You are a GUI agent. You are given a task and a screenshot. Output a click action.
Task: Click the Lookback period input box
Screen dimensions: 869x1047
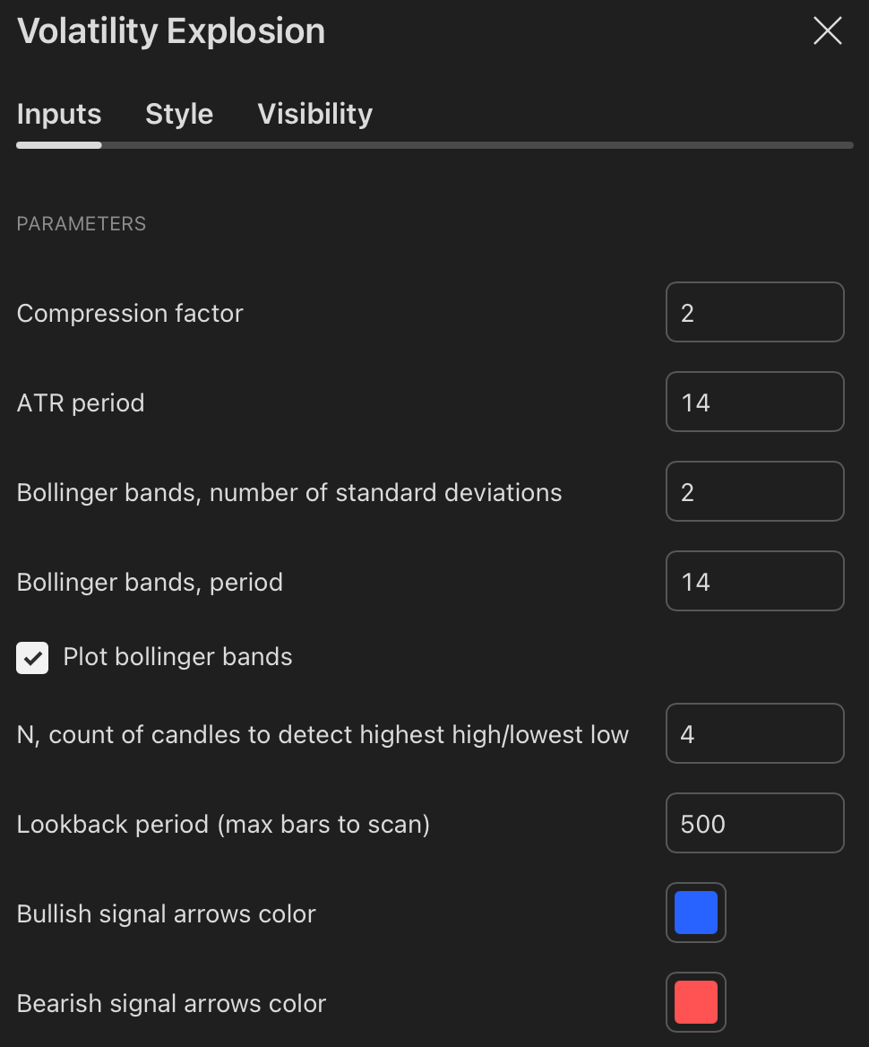pos(754,824)
